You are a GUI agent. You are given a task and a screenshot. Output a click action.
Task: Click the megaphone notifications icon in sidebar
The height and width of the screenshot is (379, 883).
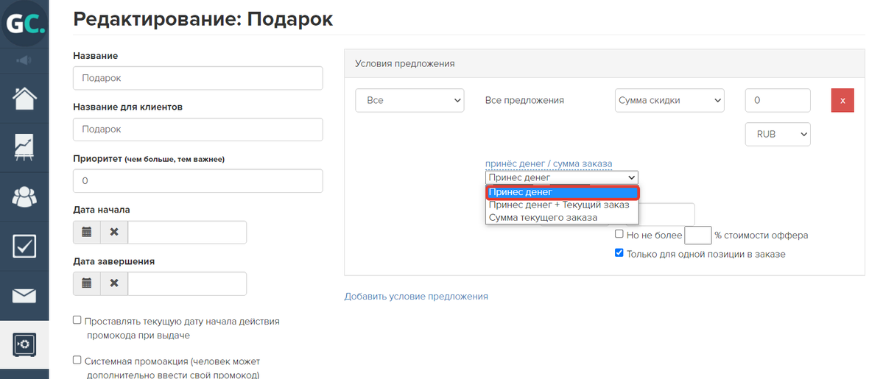coord(24,61)
